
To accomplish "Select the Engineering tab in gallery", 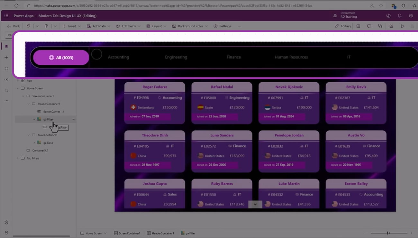I will [x=176, y=57].
